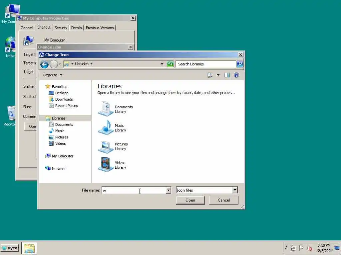Click the Back navigation arrow
This screenshot has height=255, width=341.
[44, 64]
